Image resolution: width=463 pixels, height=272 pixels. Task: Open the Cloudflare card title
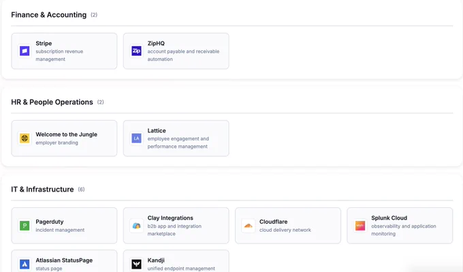click(x=274, y=222)
